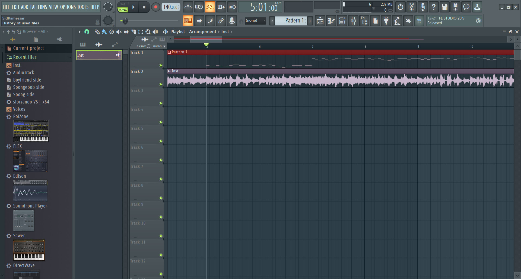
Task: Click the plus button to add a new pattern
Action: (x=310, y=21)
